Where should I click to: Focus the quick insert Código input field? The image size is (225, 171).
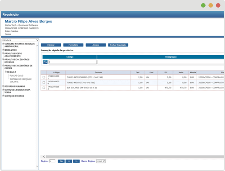pyautogui.click(x=73, y=62)
